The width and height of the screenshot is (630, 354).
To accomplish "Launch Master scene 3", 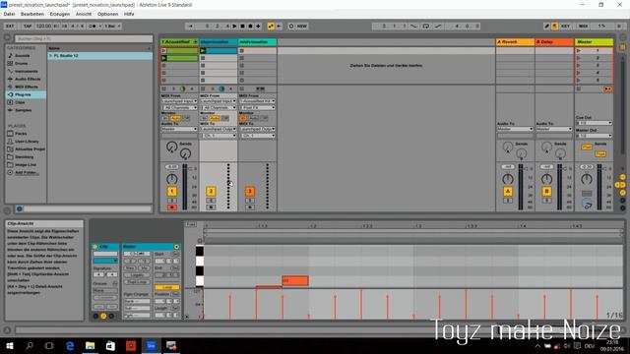I will pyautogui.click(x=579, y=66).
